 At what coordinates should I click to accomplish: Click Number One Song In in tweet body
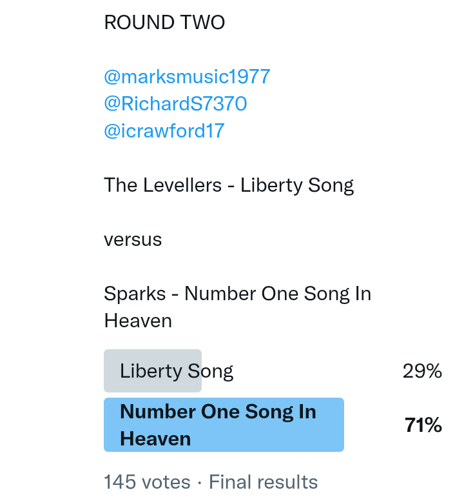coord(278,294)
